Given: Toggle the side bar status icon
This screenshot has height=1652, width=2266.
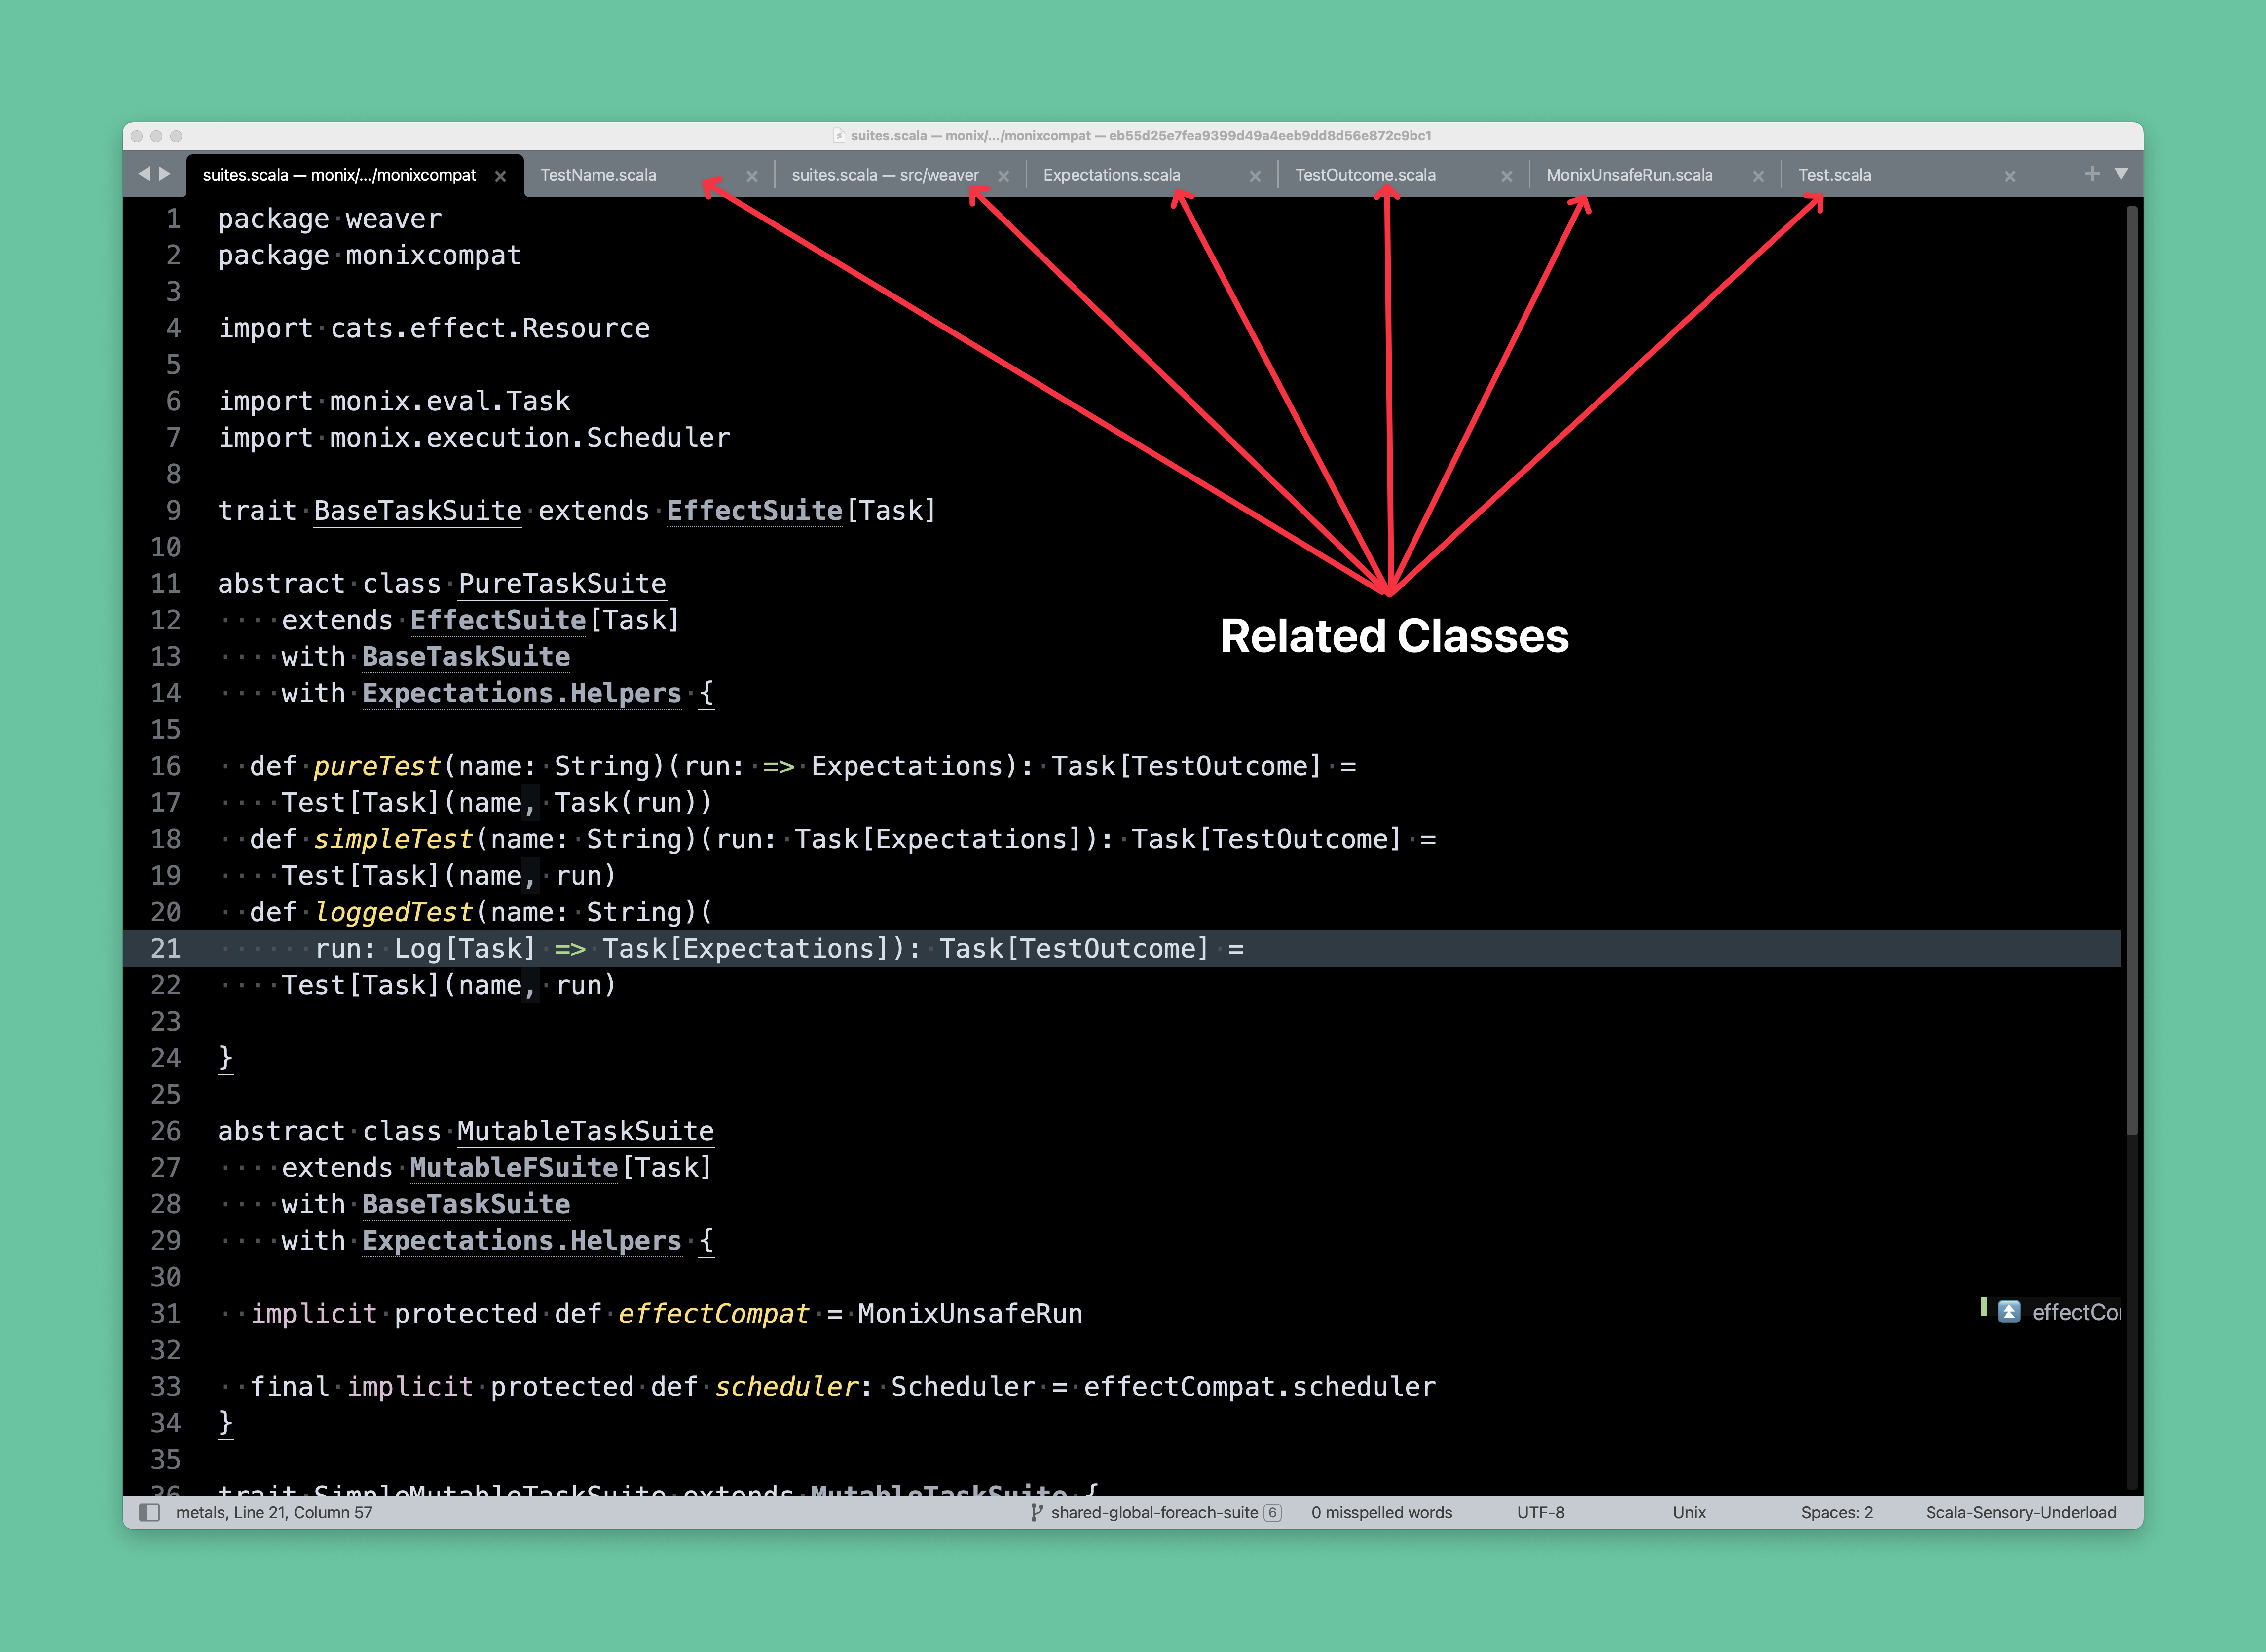Looking at the screenshot, I should tap(149, 1512).
